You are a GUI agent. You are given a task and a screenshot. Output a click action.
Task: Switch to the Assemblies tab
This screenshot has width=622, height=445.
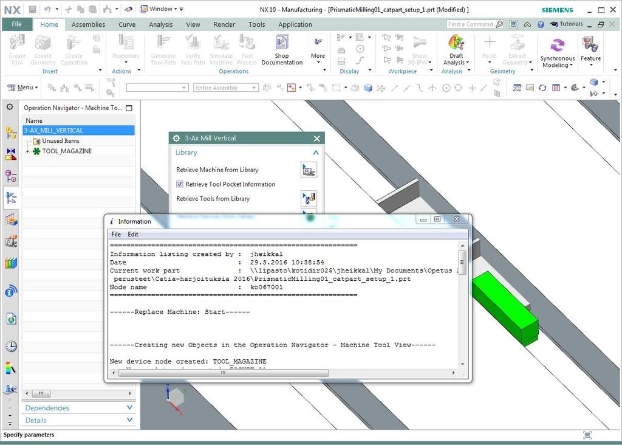pyautogui.click(x=88, y=24)
